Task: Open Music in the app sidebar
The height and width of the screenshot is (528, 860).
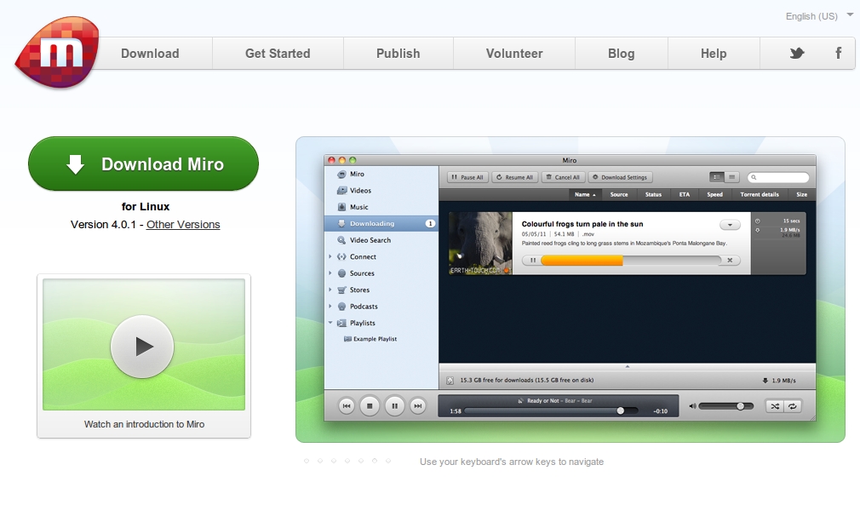Action: (358, 207)
